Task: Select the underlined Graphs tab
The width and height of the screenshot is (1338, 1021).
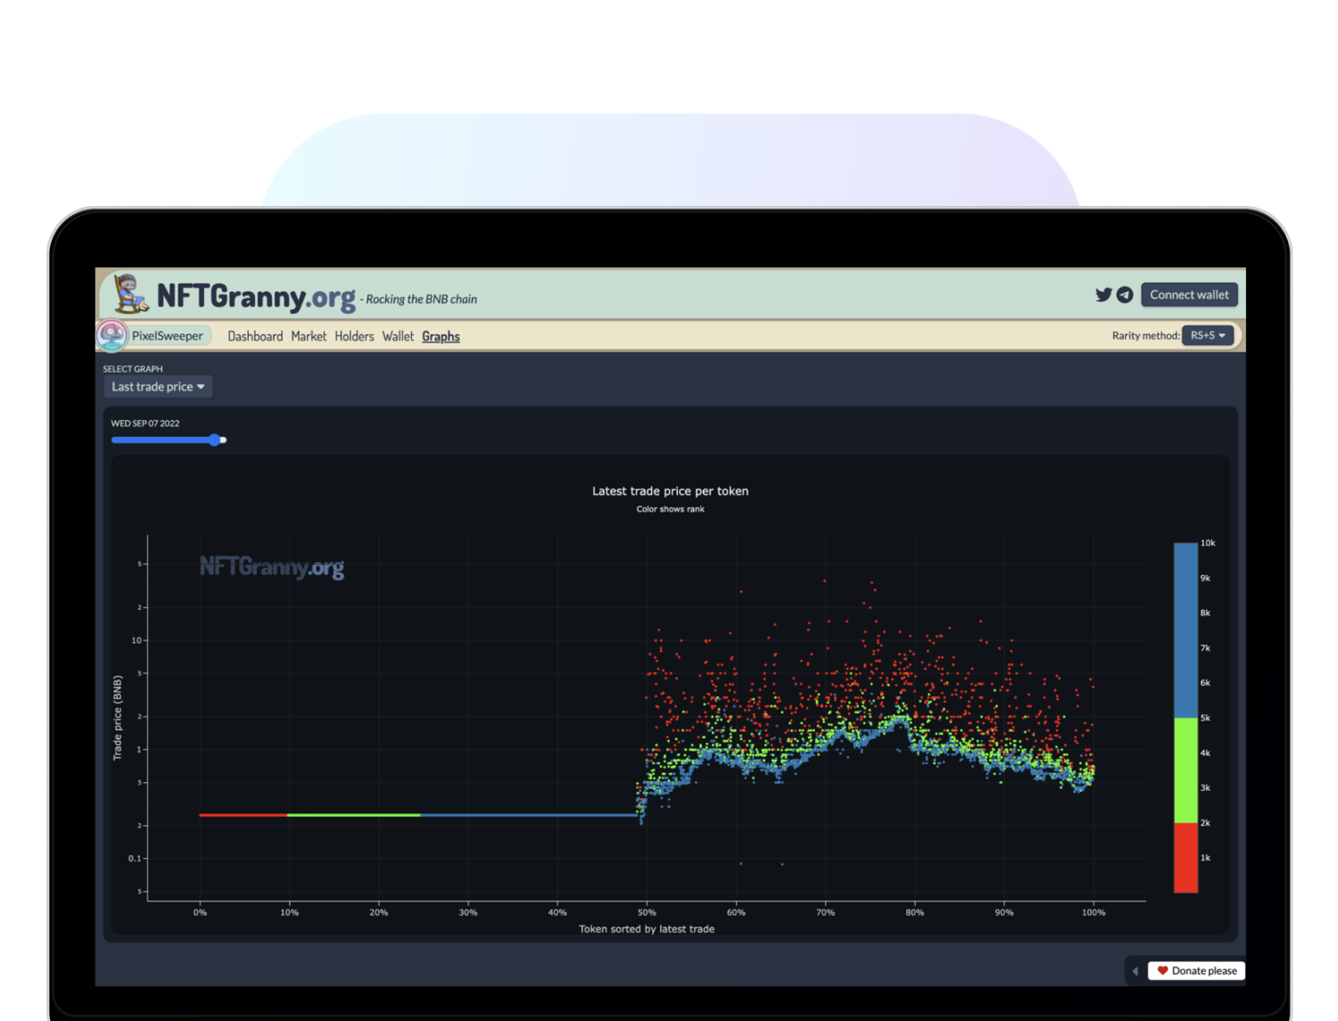Action: 441,336
